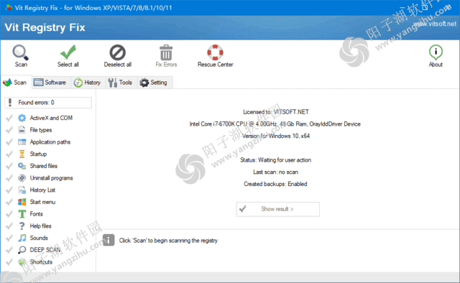
Task: Click the Uninstall programs disc icon
Action: pyautogui.click(x=22, y=178)
